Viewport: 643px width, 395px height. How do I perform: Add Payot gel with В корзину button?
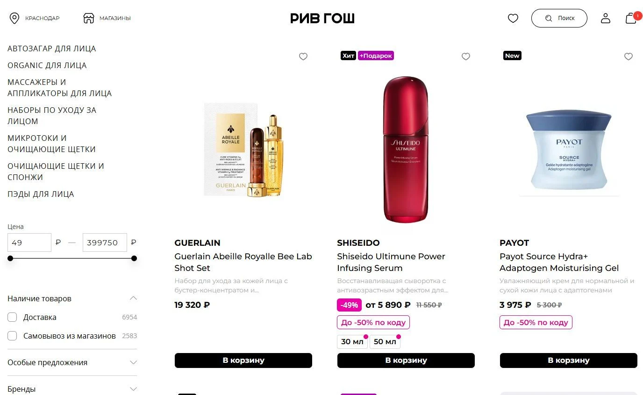(569, 360)
